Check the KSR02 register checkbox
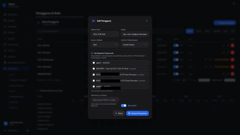This screenshot has height=135, width=240. tap(94, 87)
